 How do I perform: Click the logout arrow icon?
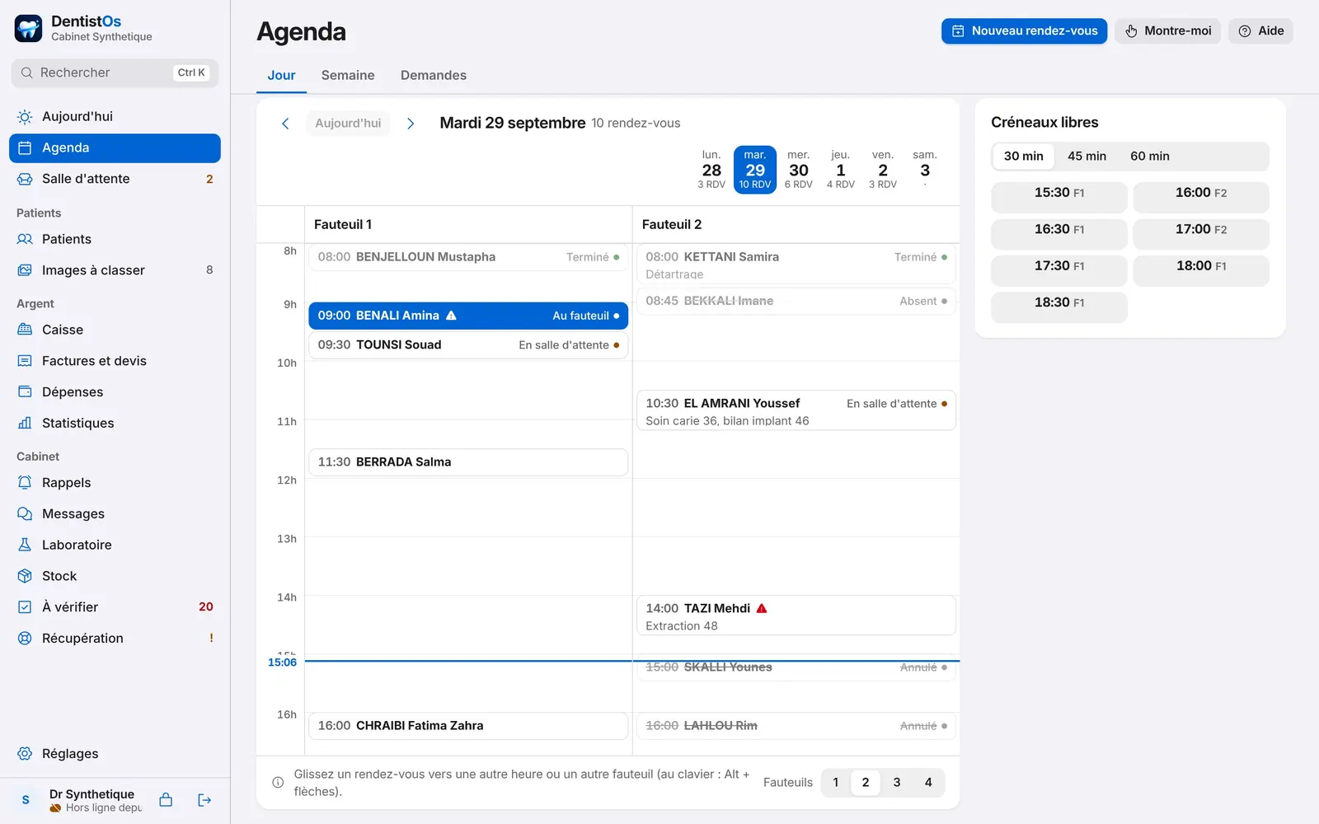(x=204, y=800)
